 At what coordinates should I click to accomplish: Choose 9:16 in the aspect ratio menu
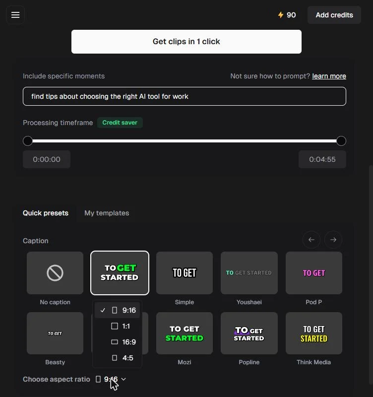117,310
